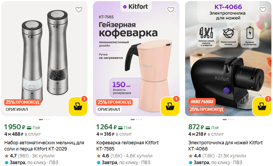The height and width of the screenshot is (166, 273).
Task: Add geyser coffee maker to cart
Action: pos(170,106)
